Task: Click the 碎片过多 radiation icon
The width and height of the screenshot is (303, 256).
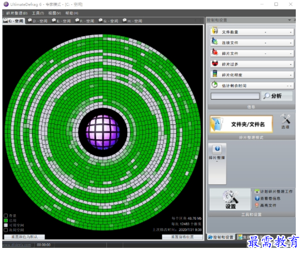Action: click(215, 63)
